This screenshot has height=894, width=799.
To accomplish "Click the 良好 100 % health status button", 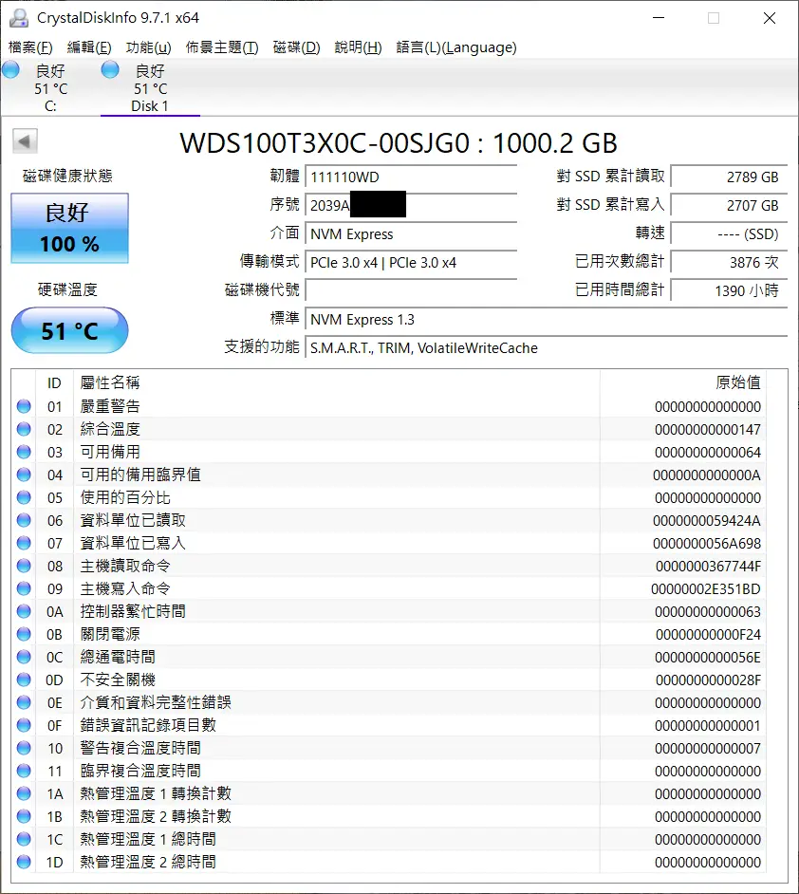I will point(69,228).
